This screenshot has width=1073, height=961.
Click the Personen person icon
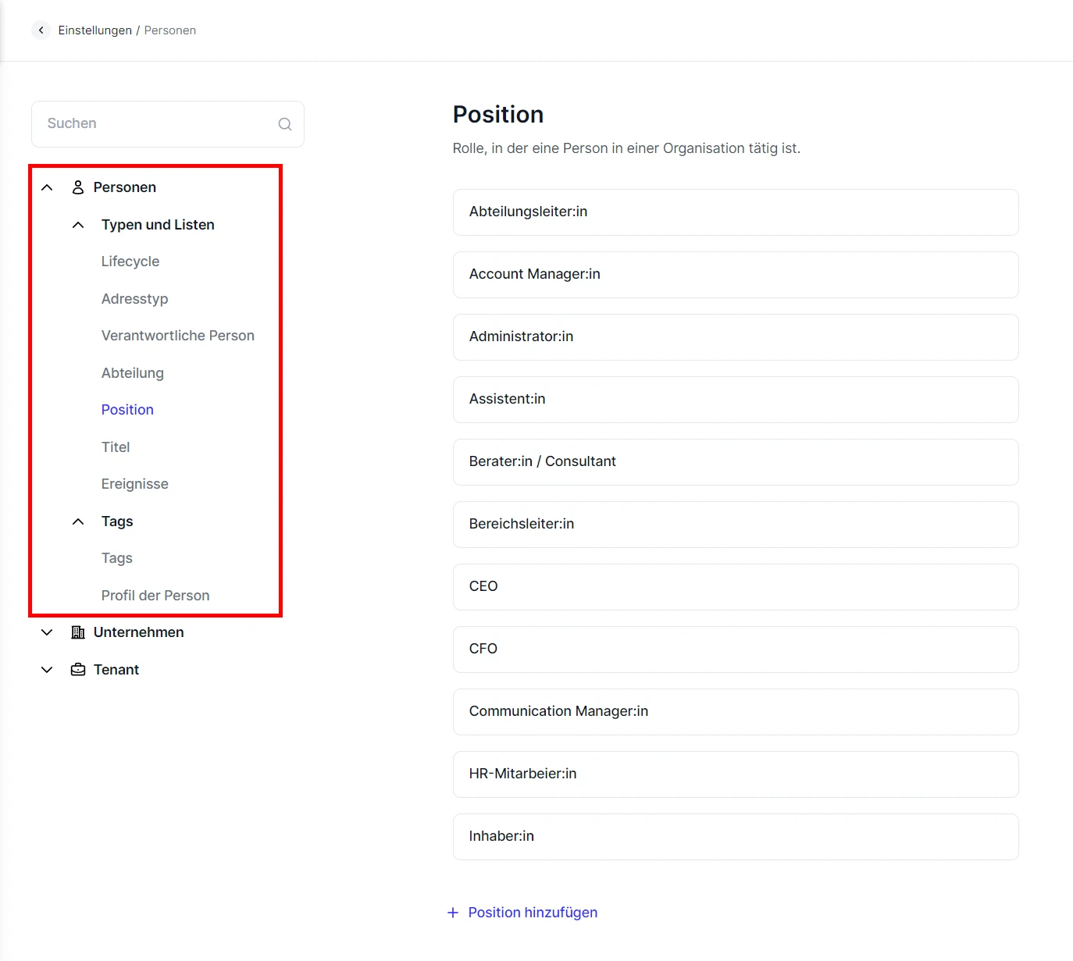[78, 187]
